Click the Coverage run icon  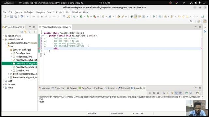tap(88, 17)
